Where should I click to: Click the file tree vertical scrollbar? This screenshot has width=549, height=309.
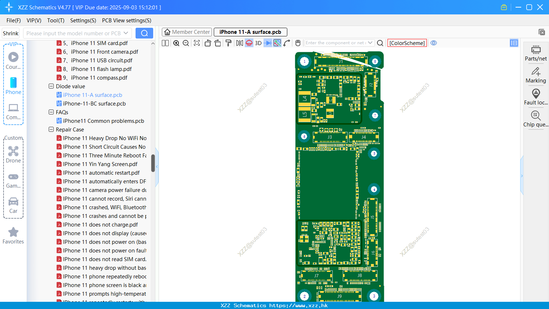153,163
